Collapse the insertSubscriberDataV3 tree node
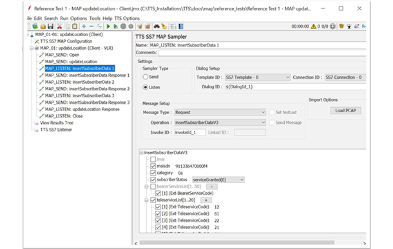 click(x=141, y=153)
